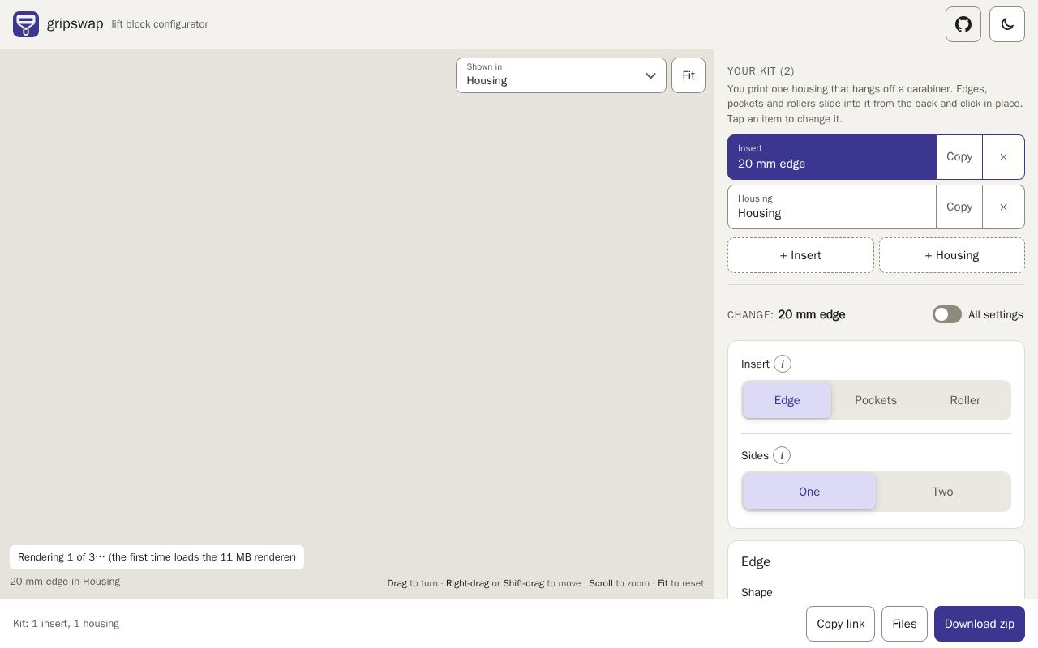Open the GitHub repository link
This screenshot has height=648, width=1038.
pos(963,24)
